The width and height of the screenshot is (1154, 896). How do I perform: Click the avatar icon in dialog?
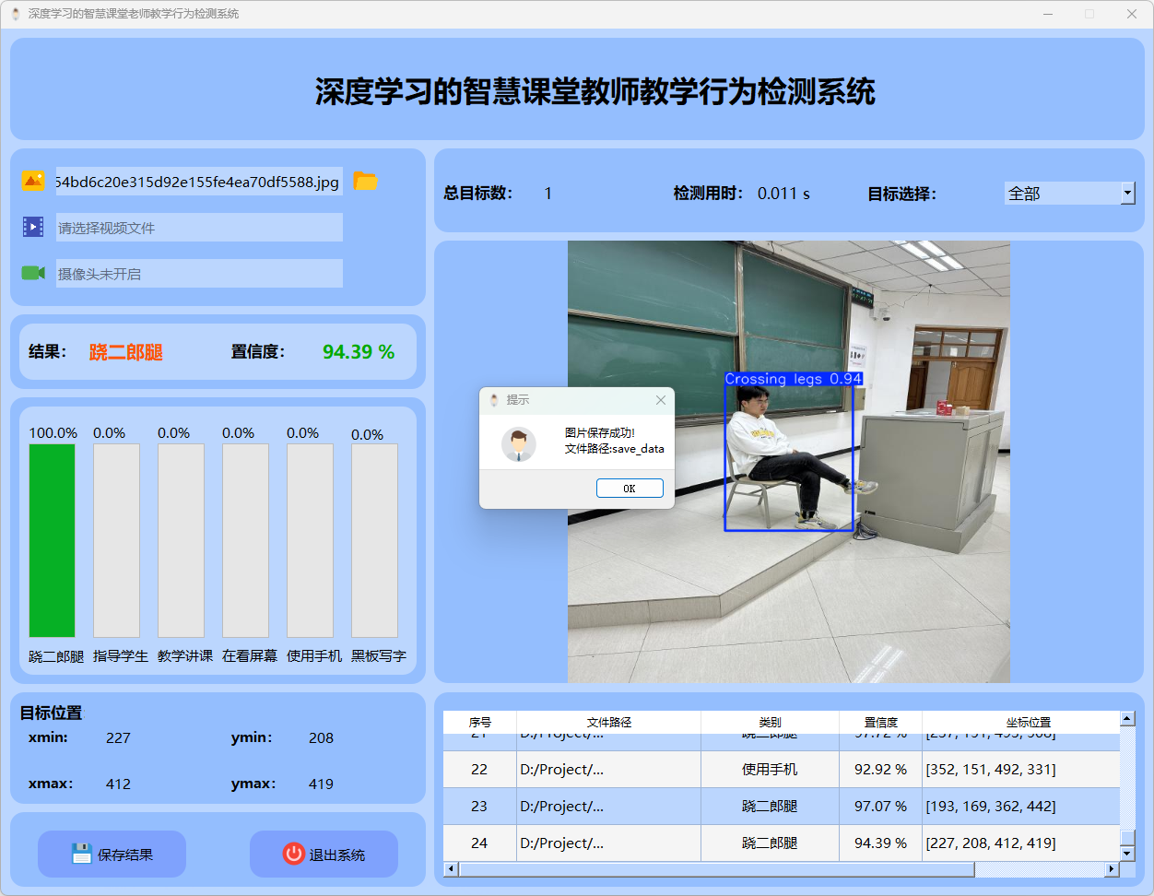519,444
